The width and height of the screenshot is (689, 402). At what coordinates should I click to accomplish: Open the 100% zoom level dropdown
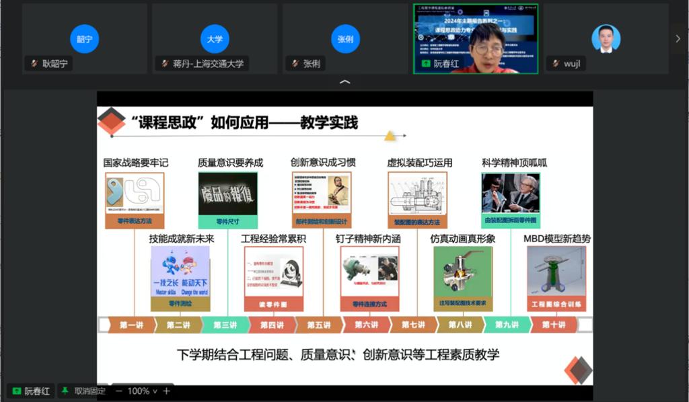[142, 391]
